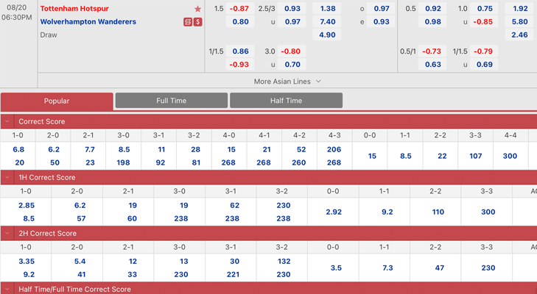
Task: Collapse the 2H Correct Score section chevron
Action: tap(7, 234)
